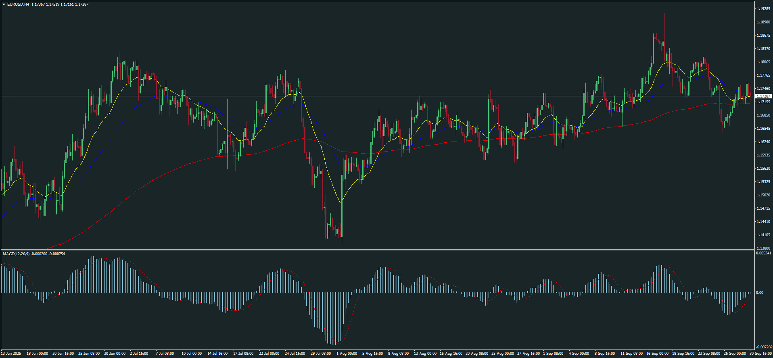The width and height of the screenshot is (773, 358).
Task: Click the 16 Sep 00:00 time label
Action: [657, 354]
